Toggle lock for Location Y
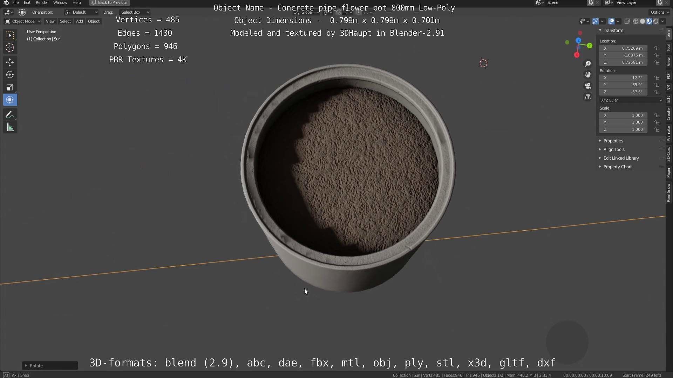The image size is (673, 378). (x=657, y=55)
